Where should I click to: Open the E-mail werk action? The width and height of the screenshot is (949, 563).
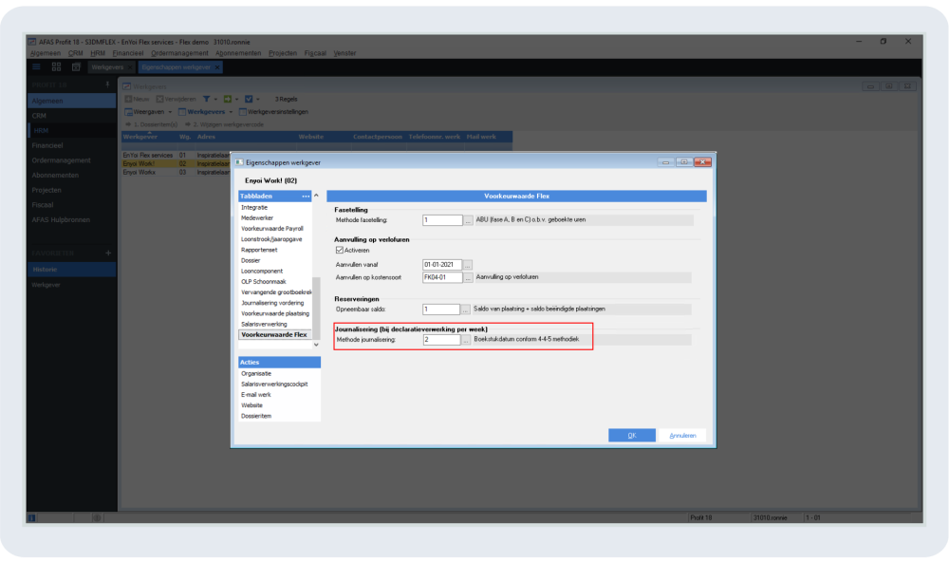pos(255,395)
